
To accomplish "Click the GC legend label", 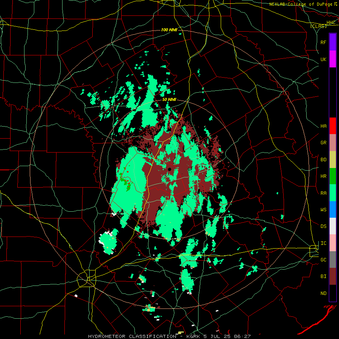I will tap(323, 260).
